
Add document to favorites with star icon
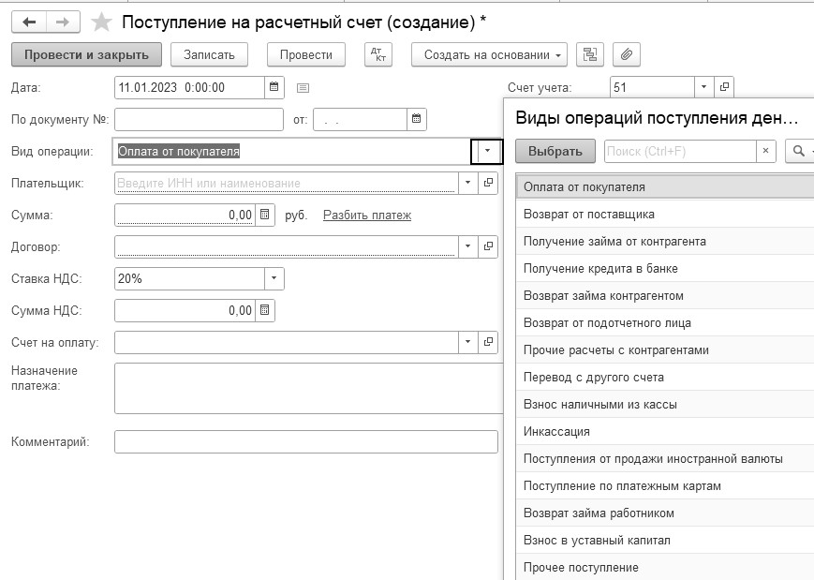(x=101, y=22)
